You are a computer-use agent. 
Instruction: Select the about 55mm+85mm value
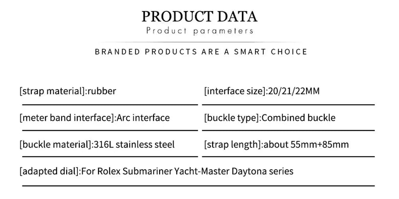pyautogui.click(x=306, y=144)
